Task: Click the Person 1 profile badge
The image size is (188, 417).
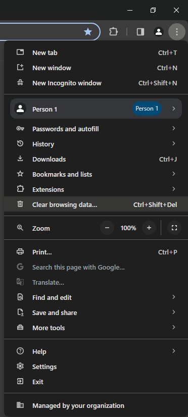Action: click(x=147, y=109)
